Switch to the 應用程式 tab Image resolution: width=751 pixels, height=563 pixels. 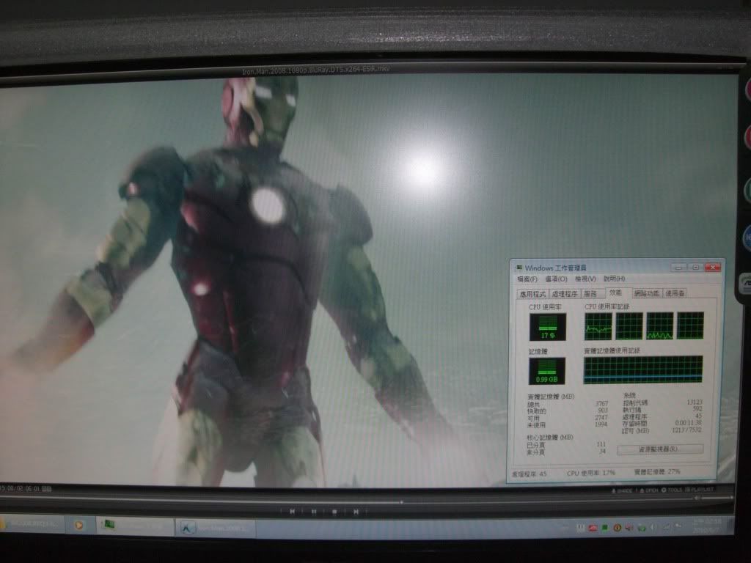(533, 293)
